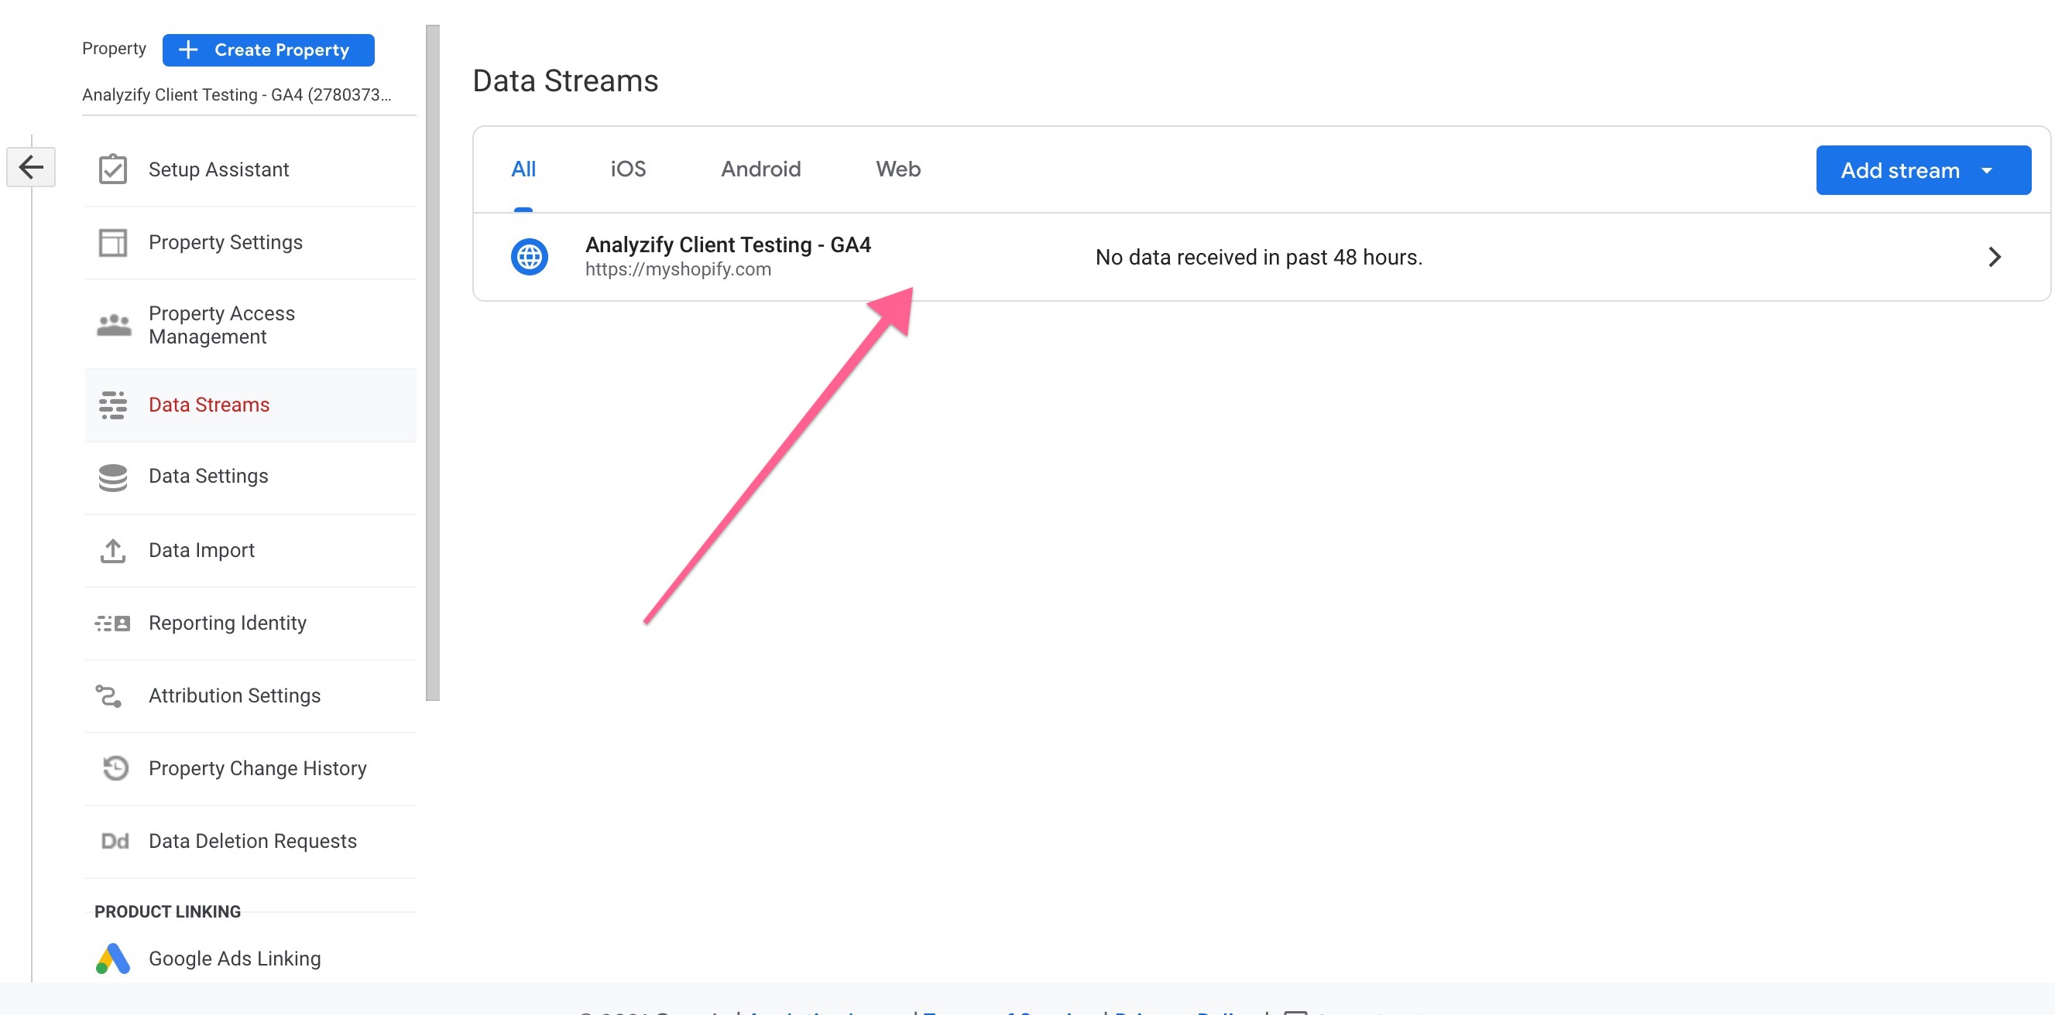Open Data Import

coord(251,551)
